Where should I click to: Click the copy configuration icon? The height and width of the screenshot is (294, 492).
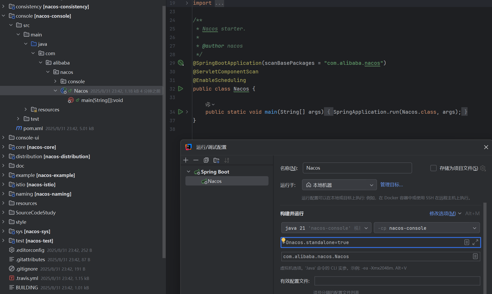(206, 160)
